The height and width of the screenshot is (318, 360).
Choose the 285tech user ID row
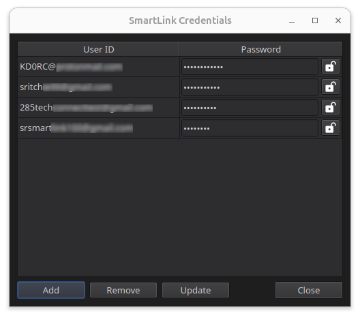[x=98, y=108]
